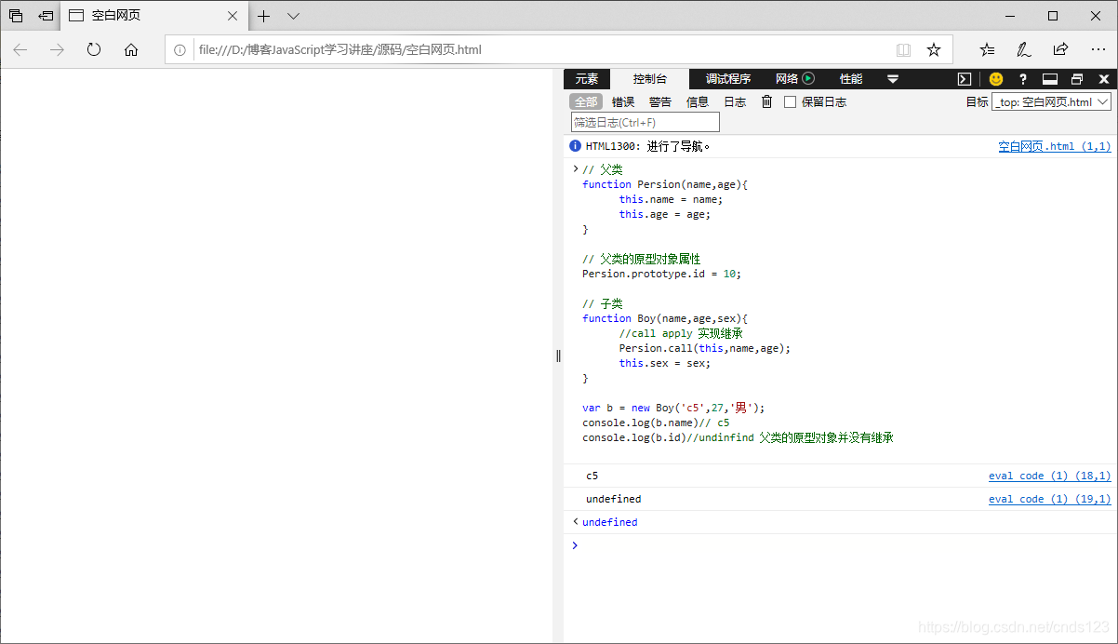Click the DevTools panel splitter handle

pyautogui.click(x=558, y=356)
